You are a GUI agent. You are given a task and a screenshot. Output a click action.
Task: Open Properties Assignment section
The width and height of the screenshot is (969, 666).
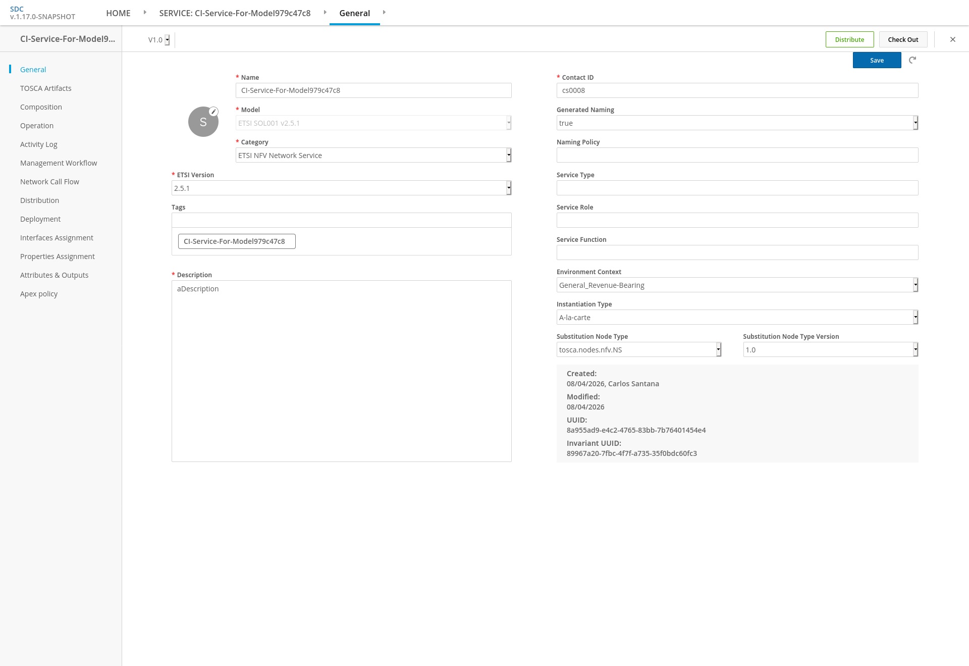(58, 257)
